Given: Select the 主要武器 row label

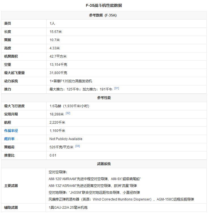Looking at the screenshot, I should pos(11,186).
